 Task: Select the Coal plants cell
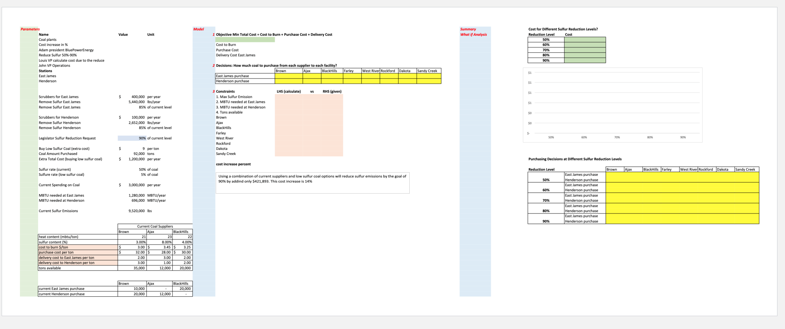(x=48, y=40)
